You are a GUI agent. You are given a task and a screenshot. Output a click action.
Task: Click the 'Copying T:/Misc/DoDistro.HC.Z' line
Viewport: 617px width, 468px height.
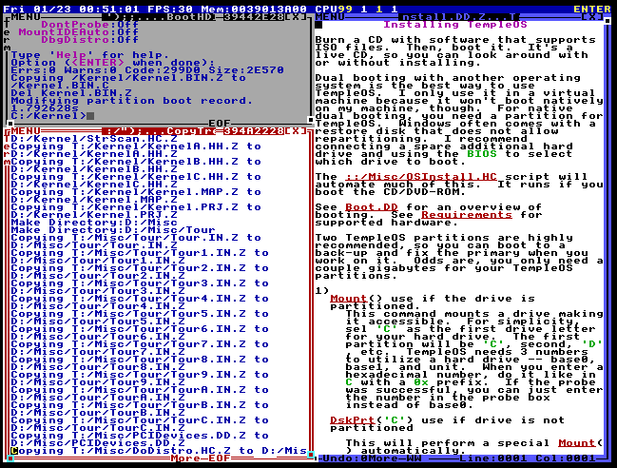[159, 451]
